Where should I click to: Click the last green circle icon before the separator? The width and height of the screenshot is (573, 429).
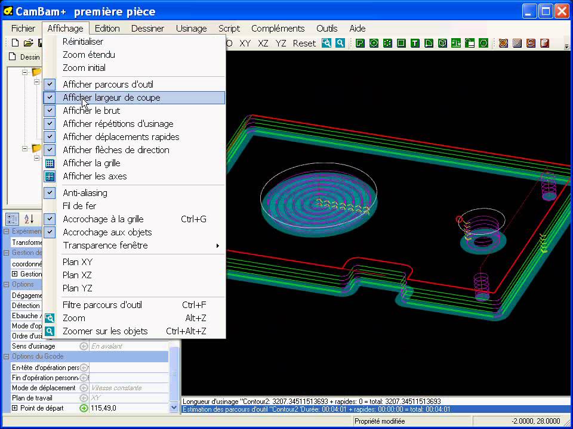click(483, 43)
